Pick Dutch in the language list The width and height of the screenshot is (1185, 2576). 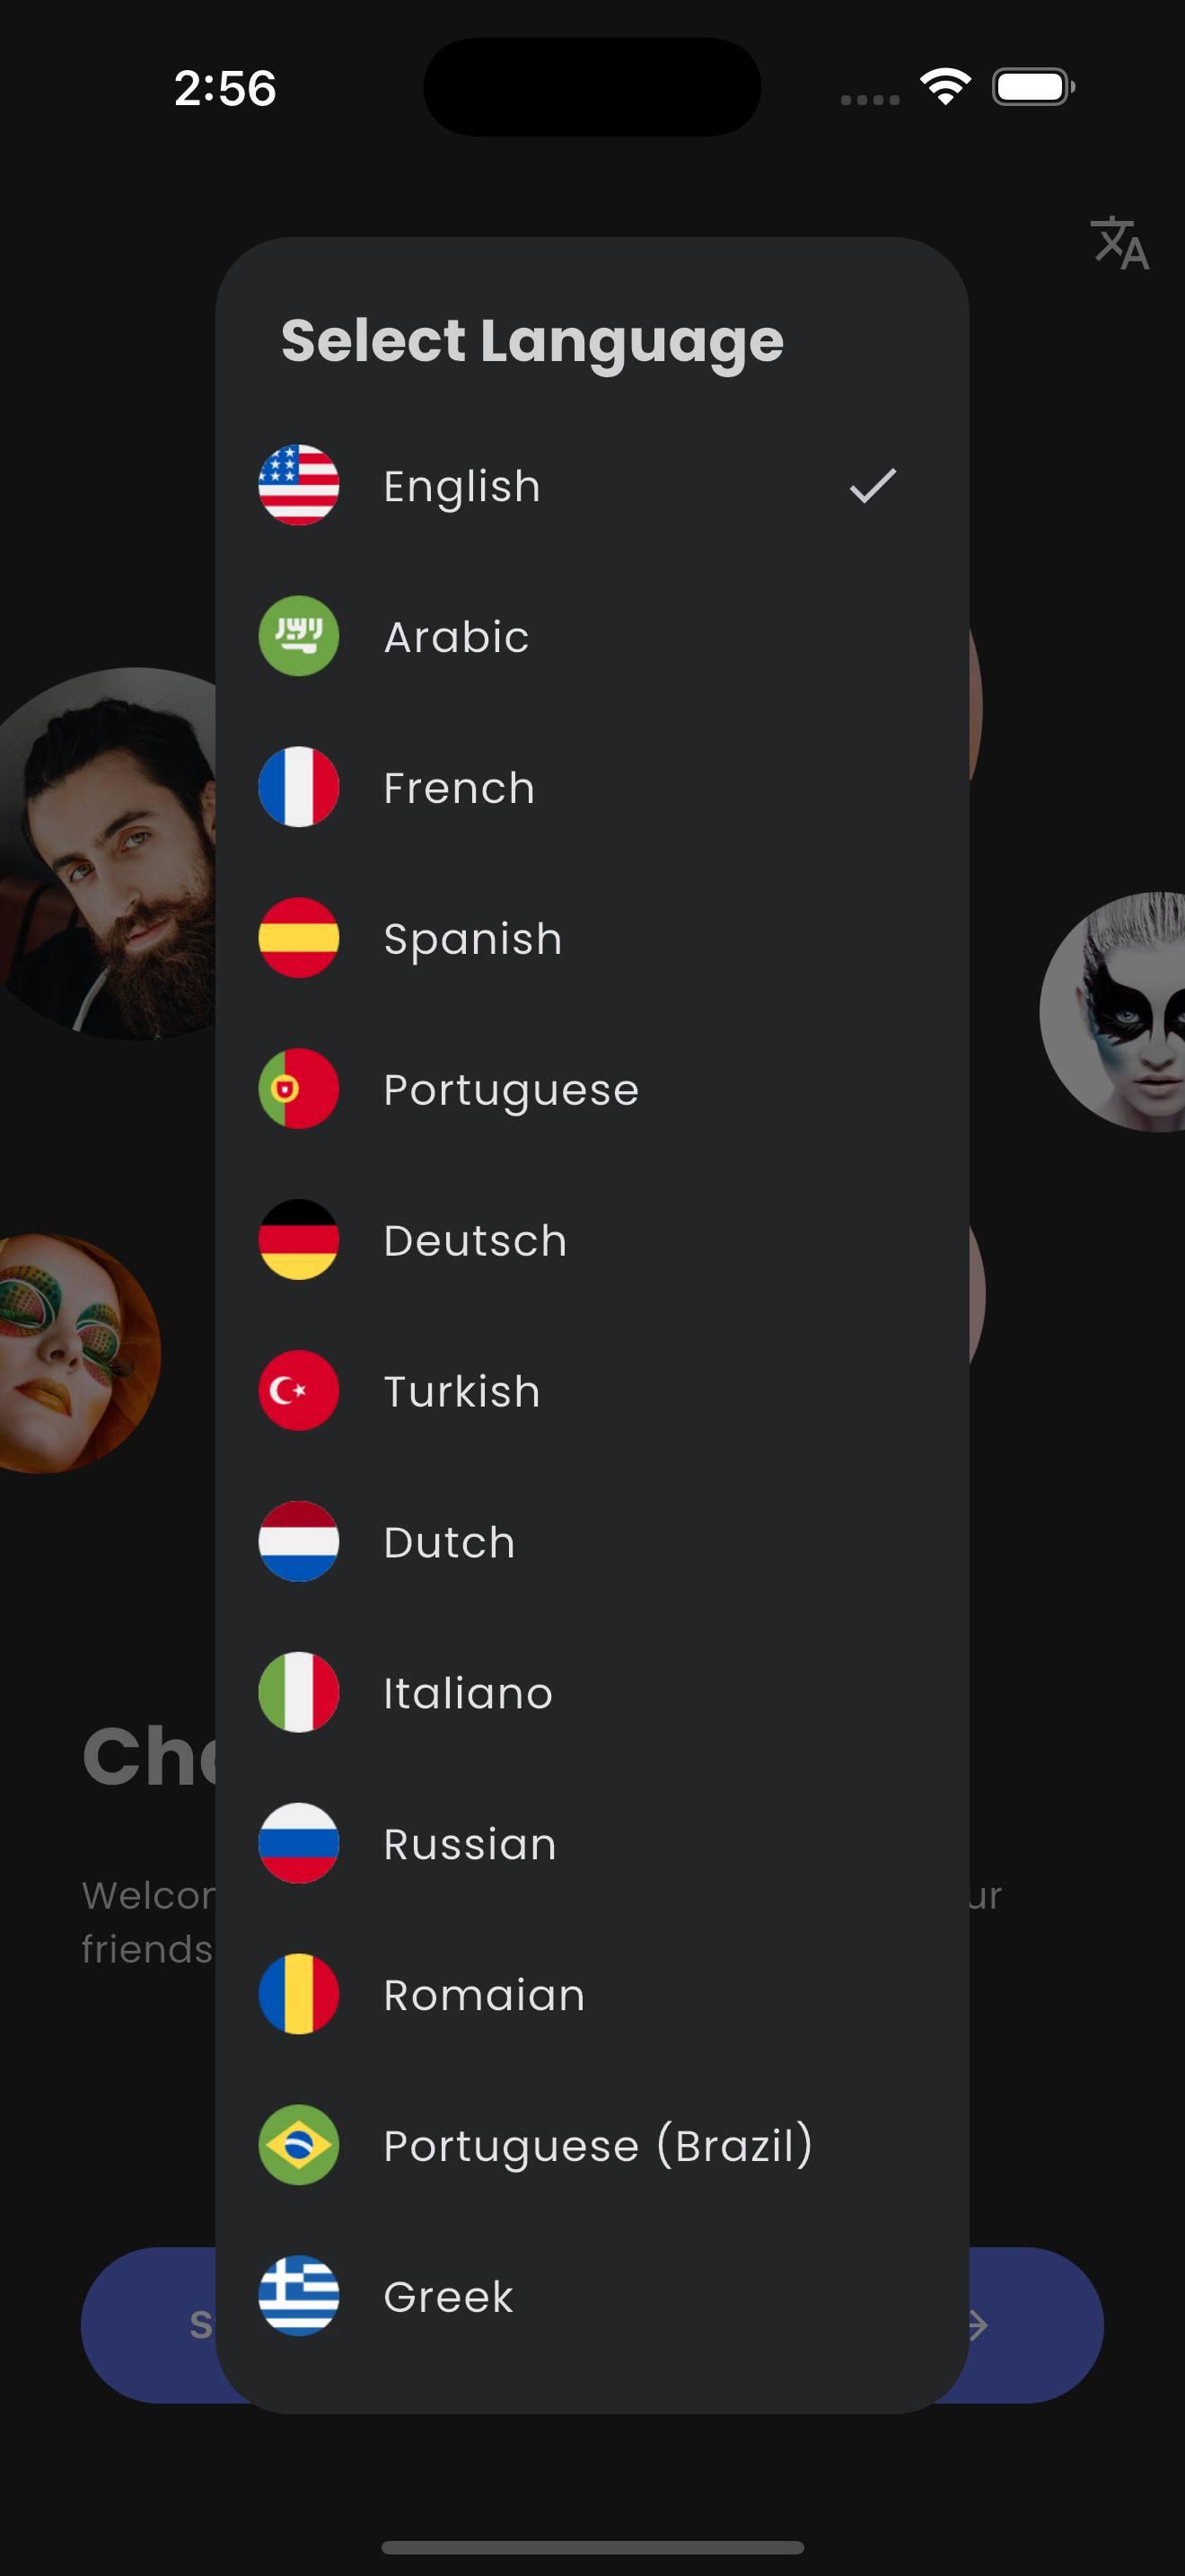pos(592,1542)
